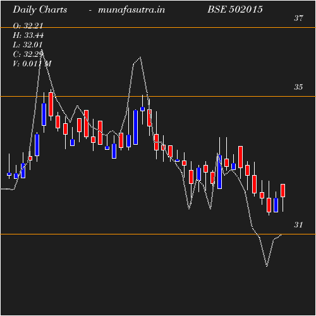Select the close value 'C: 32.29'
The height and width of the screenshot is (316, 316).
[x=28, y=54]
